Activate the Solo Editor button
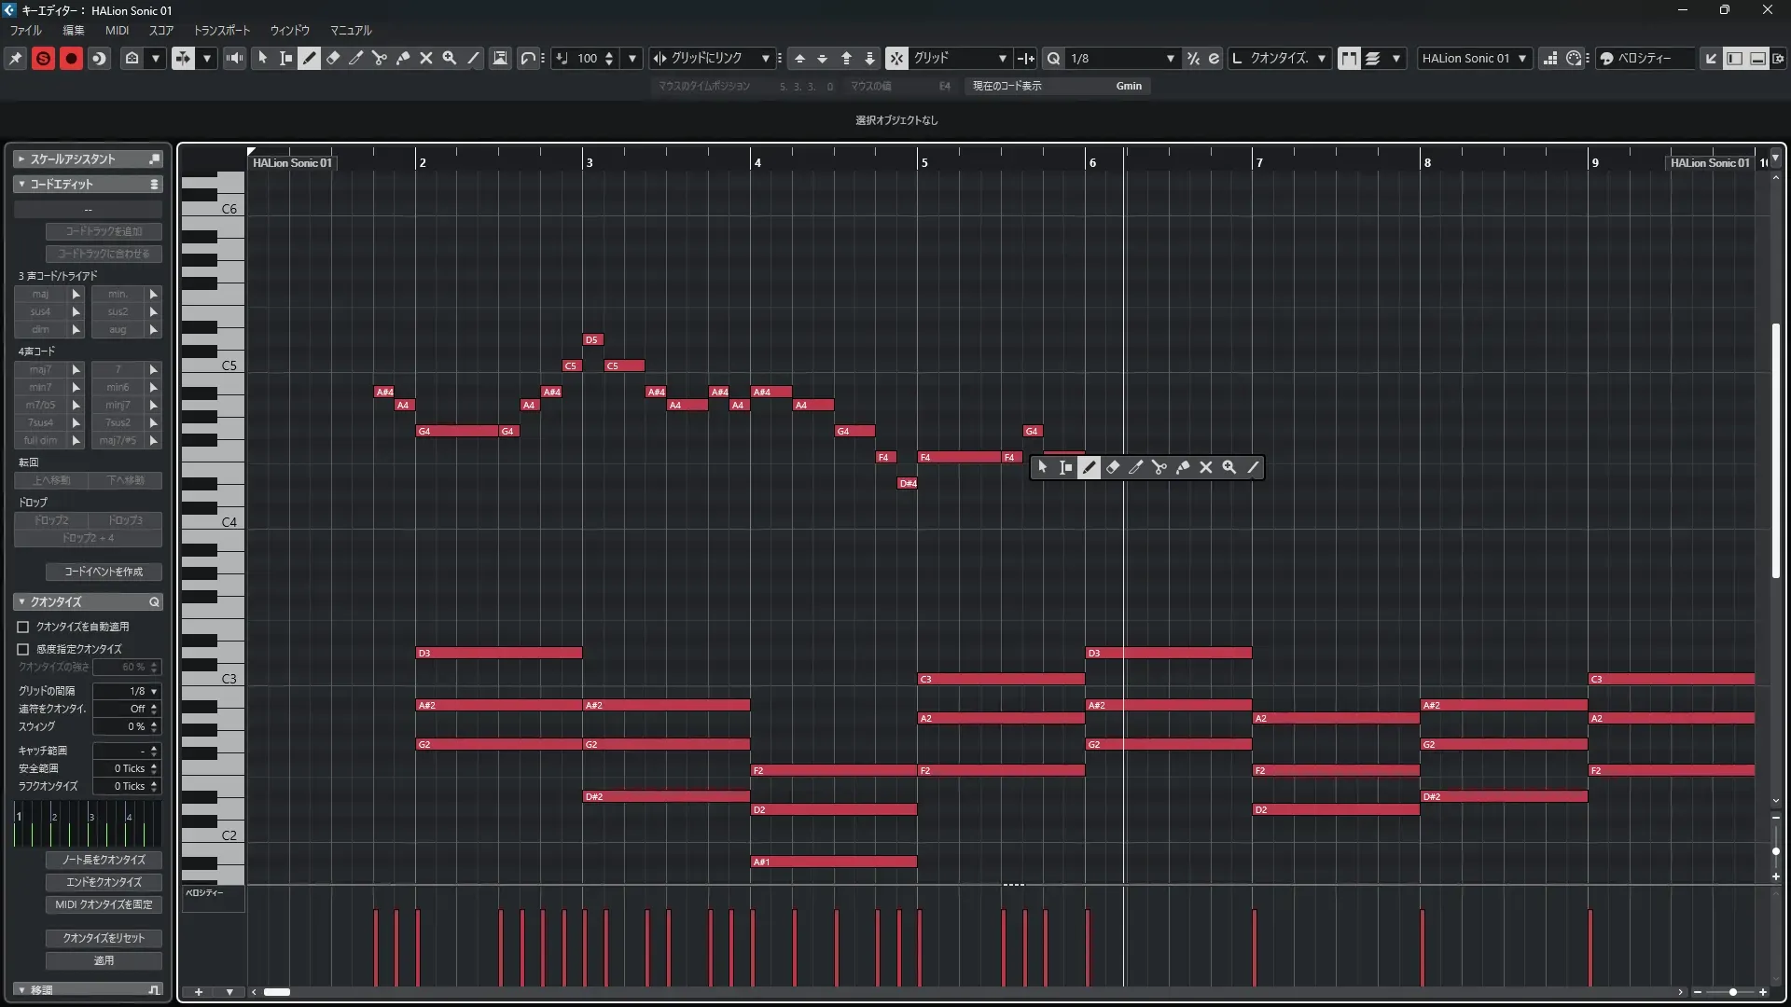The width and height of the screenshot is (1791, 1007). coord(43,58)
